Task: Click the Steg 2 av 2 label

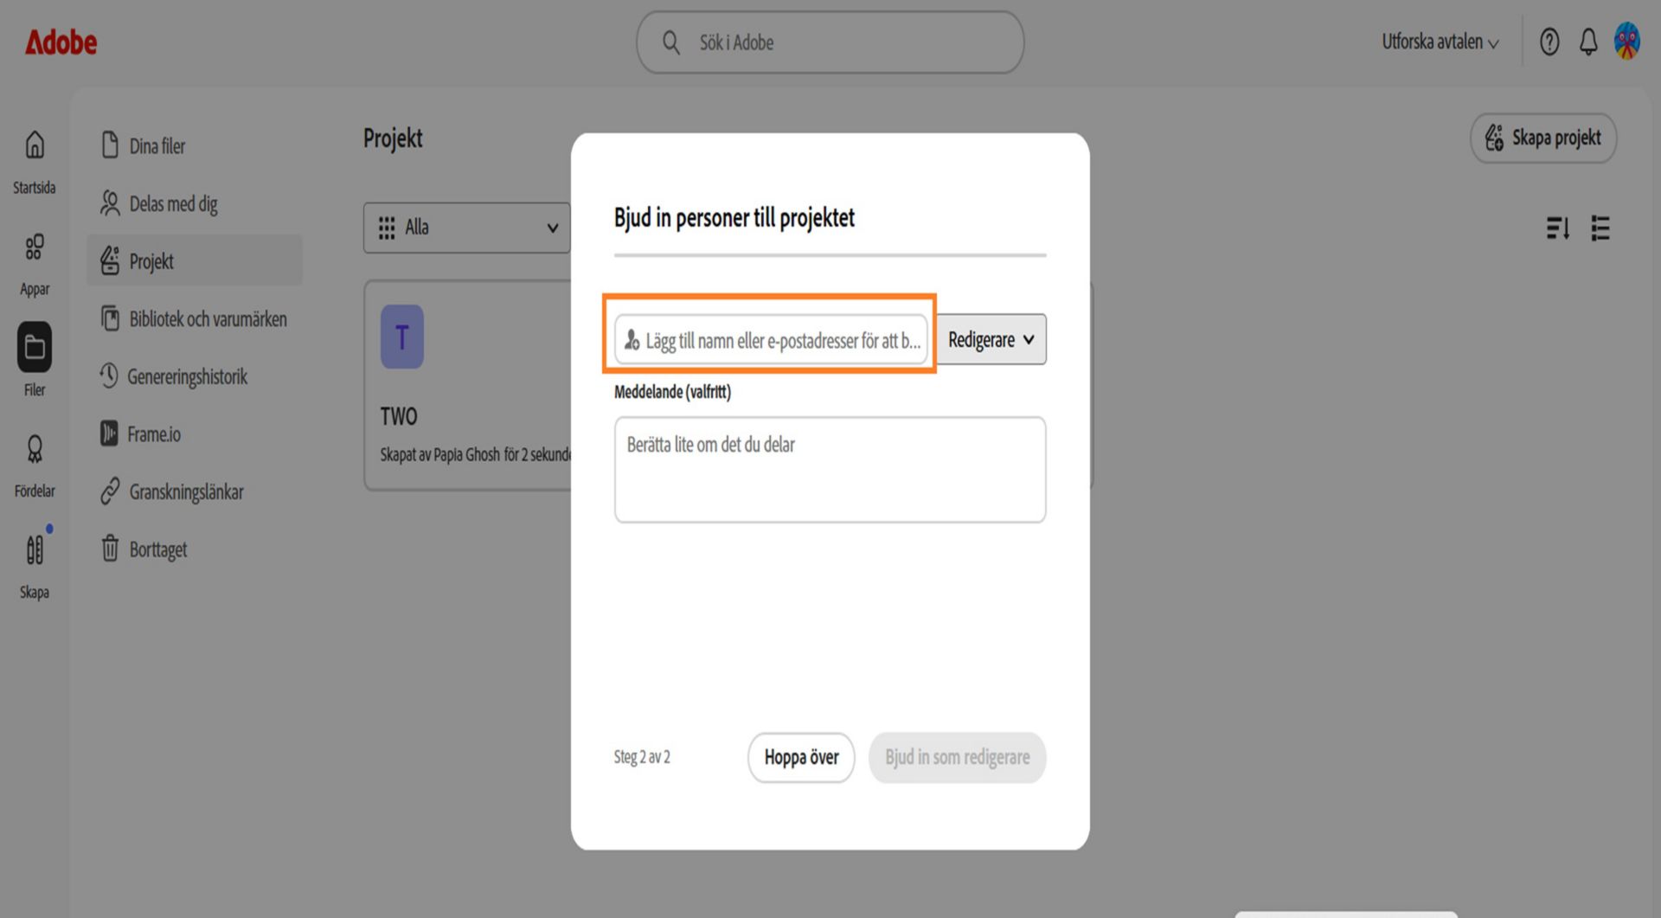Action: point(642,757)
